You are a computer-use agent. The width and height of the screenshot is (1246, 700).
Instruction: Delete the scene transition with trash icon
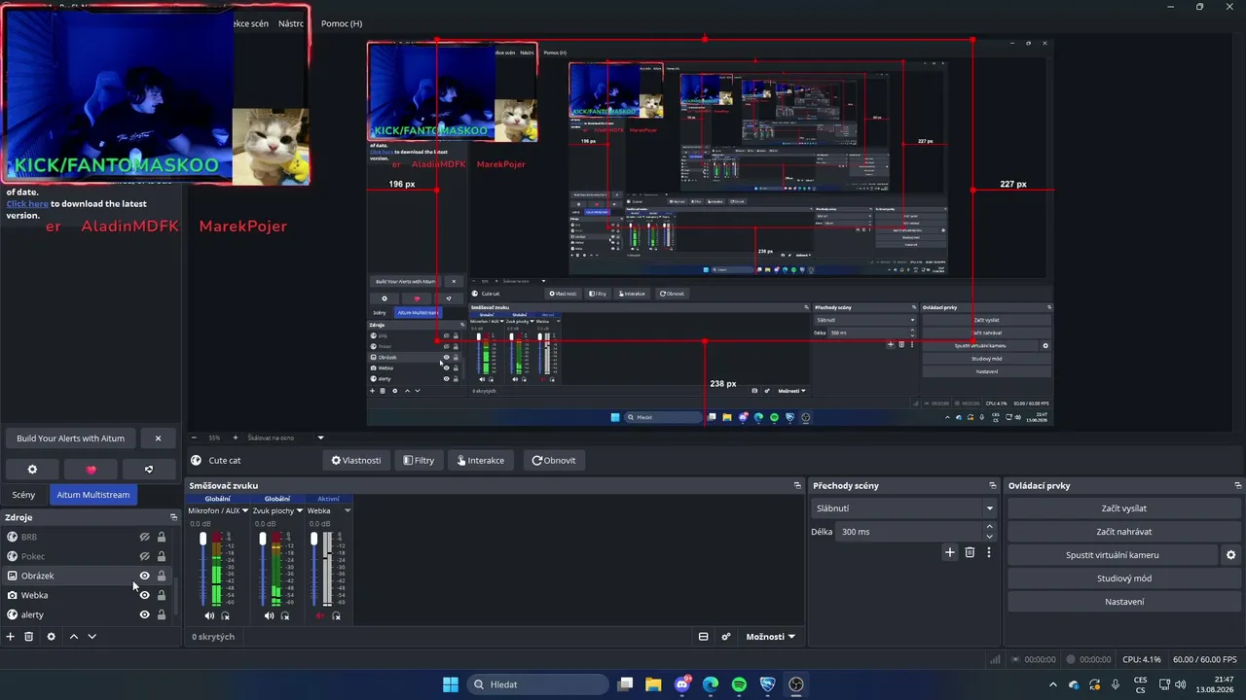pyautogui.click(x=970, y=552)
